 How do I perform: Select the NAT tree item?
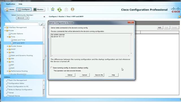(12, 65)
